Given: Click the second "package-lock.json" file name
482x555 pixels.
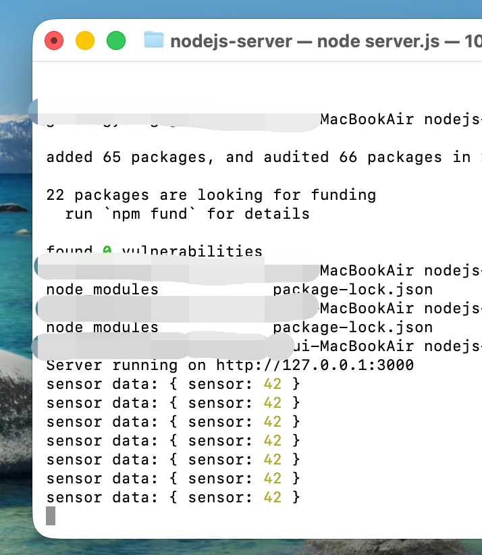Looking at the screenshot, I should [x=352, y=327].
